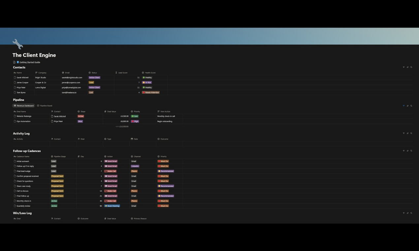Image resolution: width=419 pixels, height=251 pixels.
Task: Select the At Risk health tag for James Cooper
Action: (x=147, y=83)
